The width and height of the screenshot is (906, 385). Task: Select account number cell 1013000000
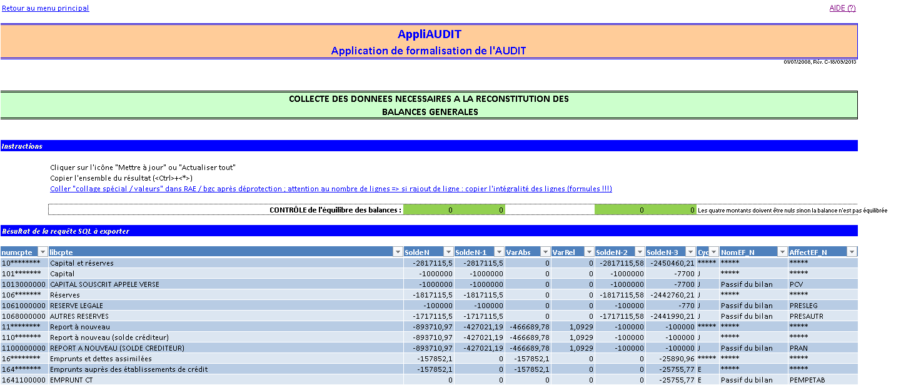click(24, 284)
